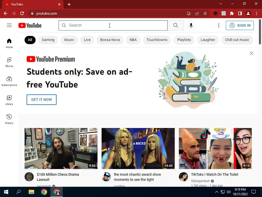Screen dimensions: 262x197
Task: Click the YouTube logo
Action: pos(30,25)
